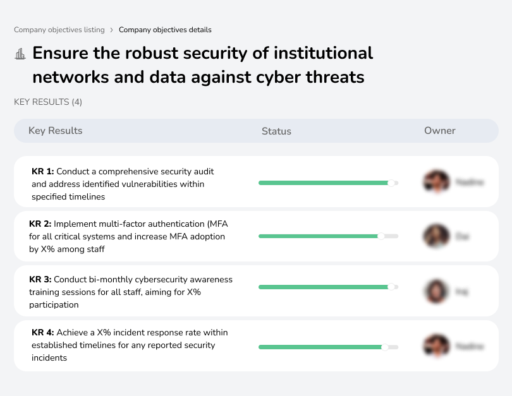The width and height of the screenshot is (512, 396).
Task: Click the KR 4 progress slider handle
Action: click(385, 347)
